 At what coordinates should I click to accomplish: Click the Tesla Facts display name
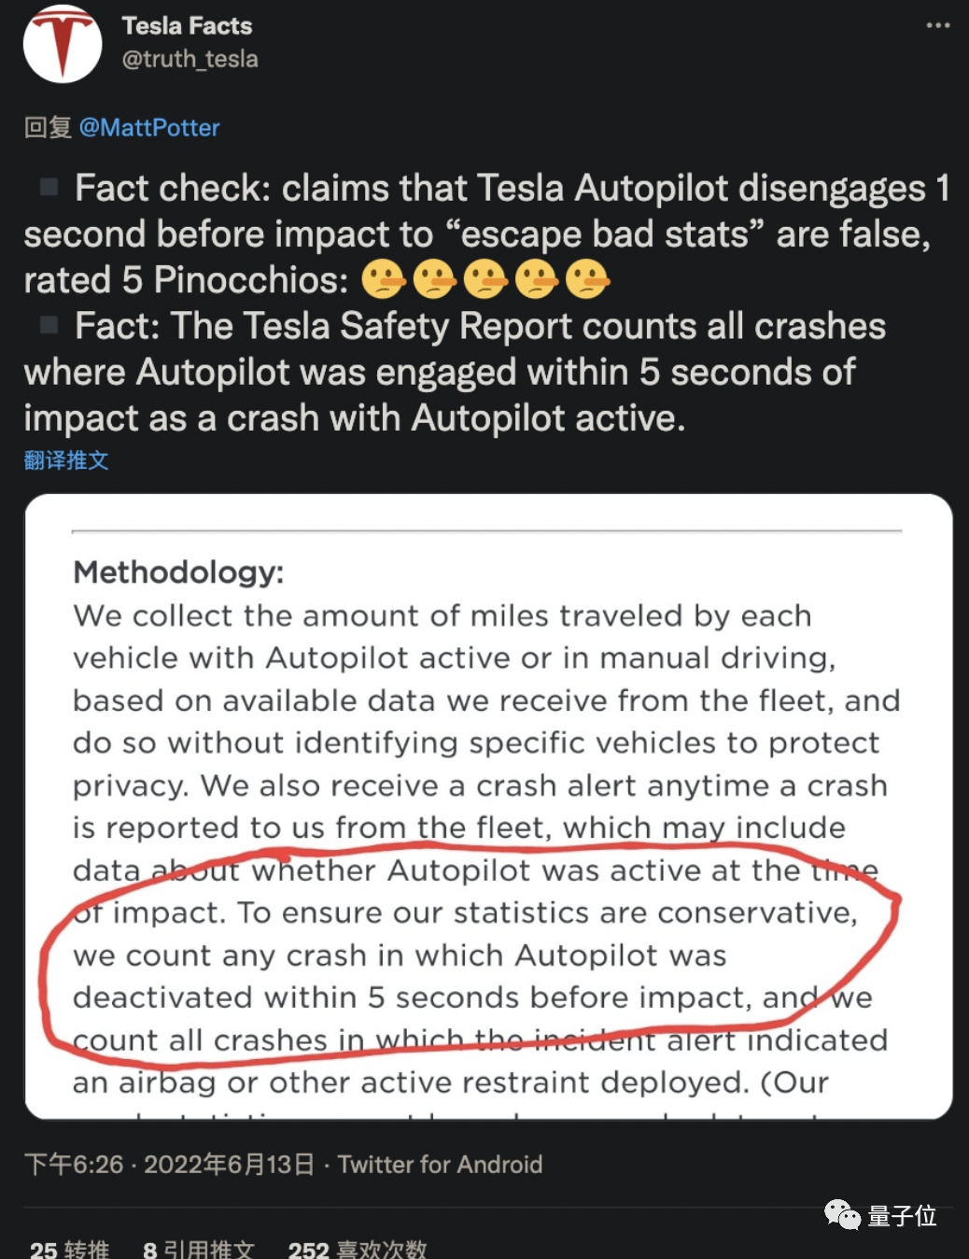(x=186, y=26)
